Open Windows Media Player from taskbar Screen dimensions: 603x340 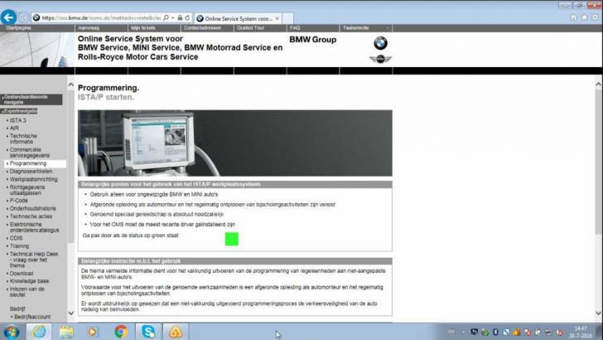click(x=93, y=332)
